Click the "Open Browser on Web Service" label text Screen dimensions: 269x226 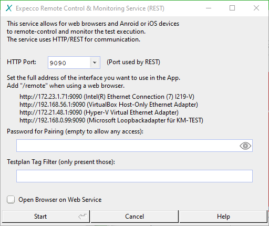coord(60,200)
